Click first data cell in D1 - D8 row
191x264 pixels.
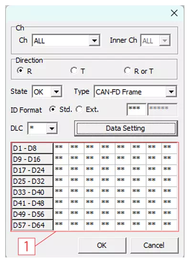pos(61,148)
